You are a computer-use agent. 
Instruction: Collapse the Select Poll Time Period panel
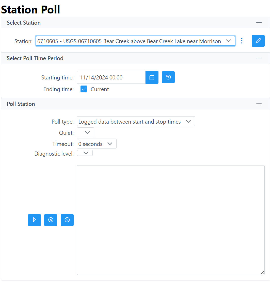tap(259, 58)
